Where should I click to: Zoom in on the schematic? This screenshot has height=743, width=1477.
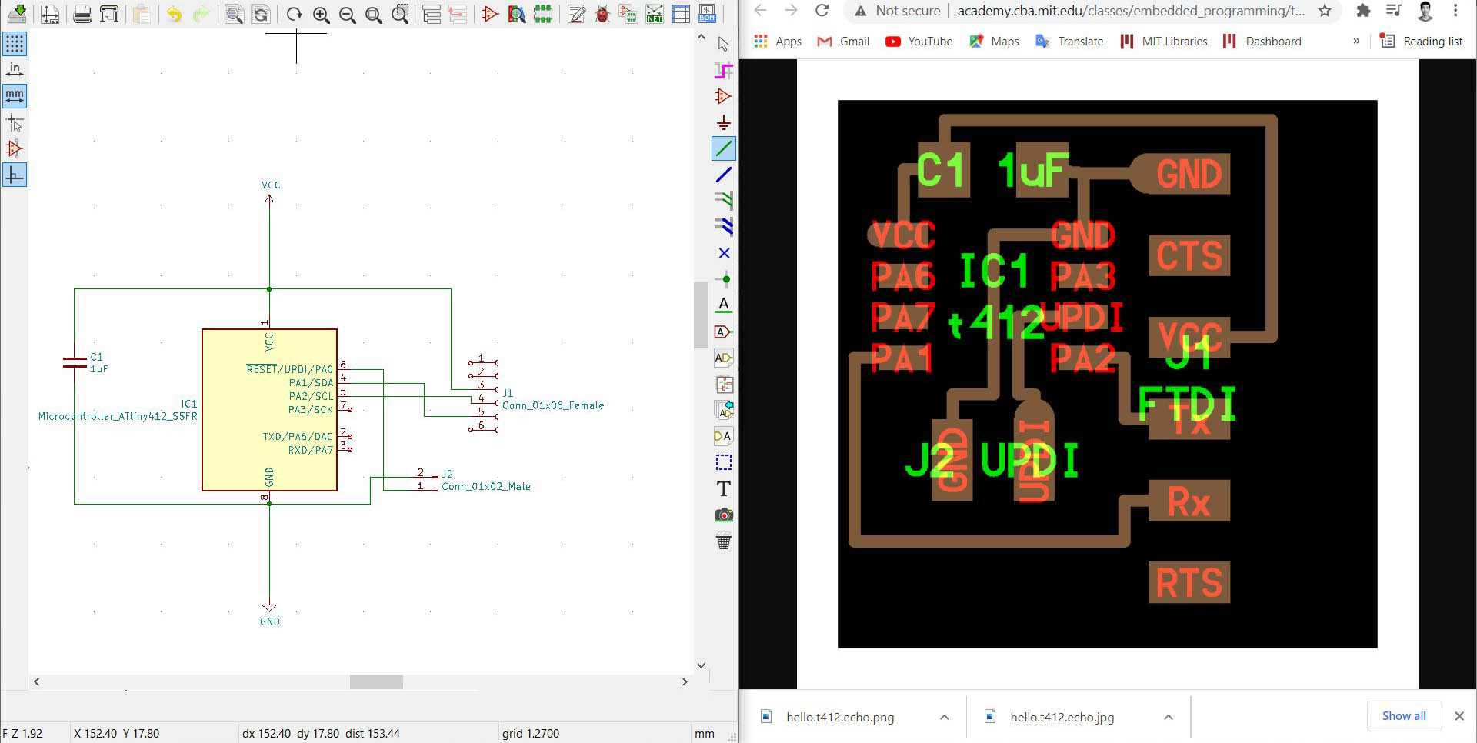pyautogui.click(x=321, y=14)
